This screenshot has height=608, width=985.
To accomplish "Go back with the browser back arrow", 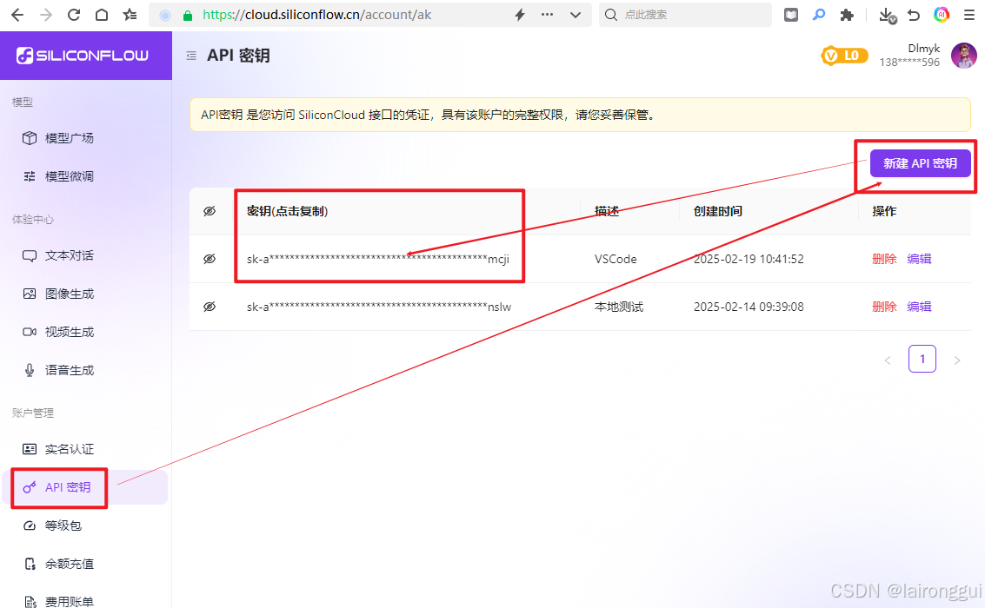I will [x=17, y=15].
